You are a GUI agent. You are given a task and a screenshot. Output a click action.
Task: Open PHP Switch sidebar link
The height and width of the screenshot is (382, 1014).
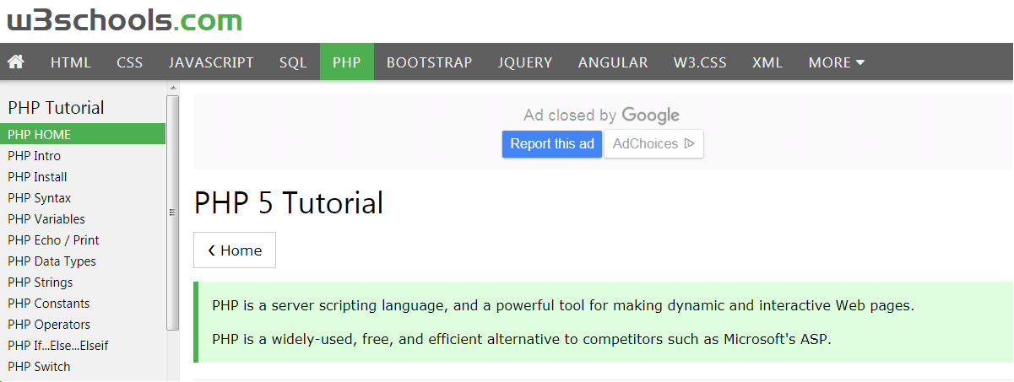tap(83, 366)
